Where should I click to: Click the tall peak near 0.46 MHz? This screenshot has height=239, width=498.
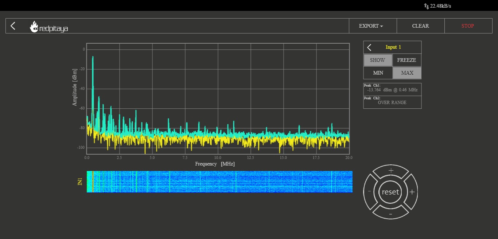(93, 84)
